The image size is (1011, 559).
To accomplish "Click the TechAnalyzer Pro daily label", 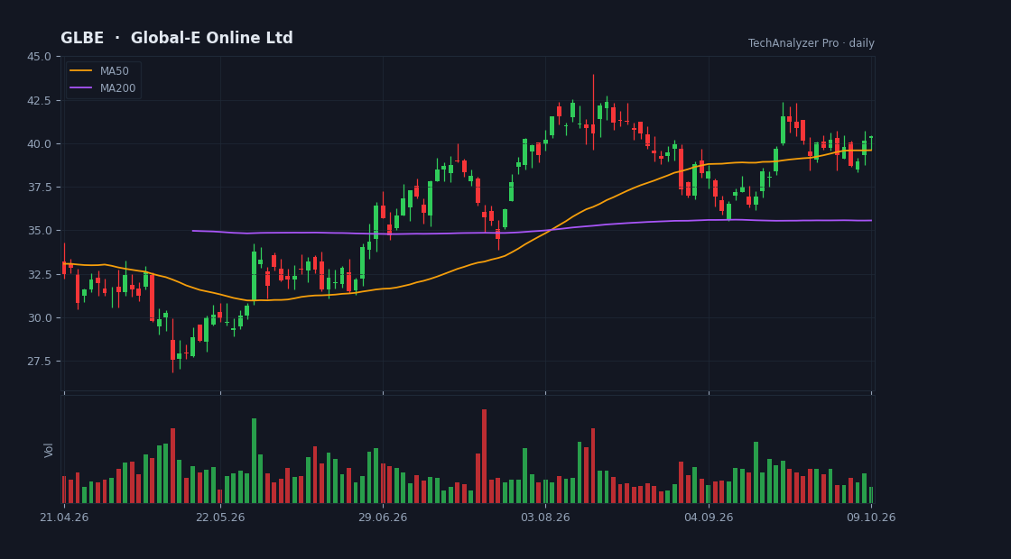I will pos(812,43).
